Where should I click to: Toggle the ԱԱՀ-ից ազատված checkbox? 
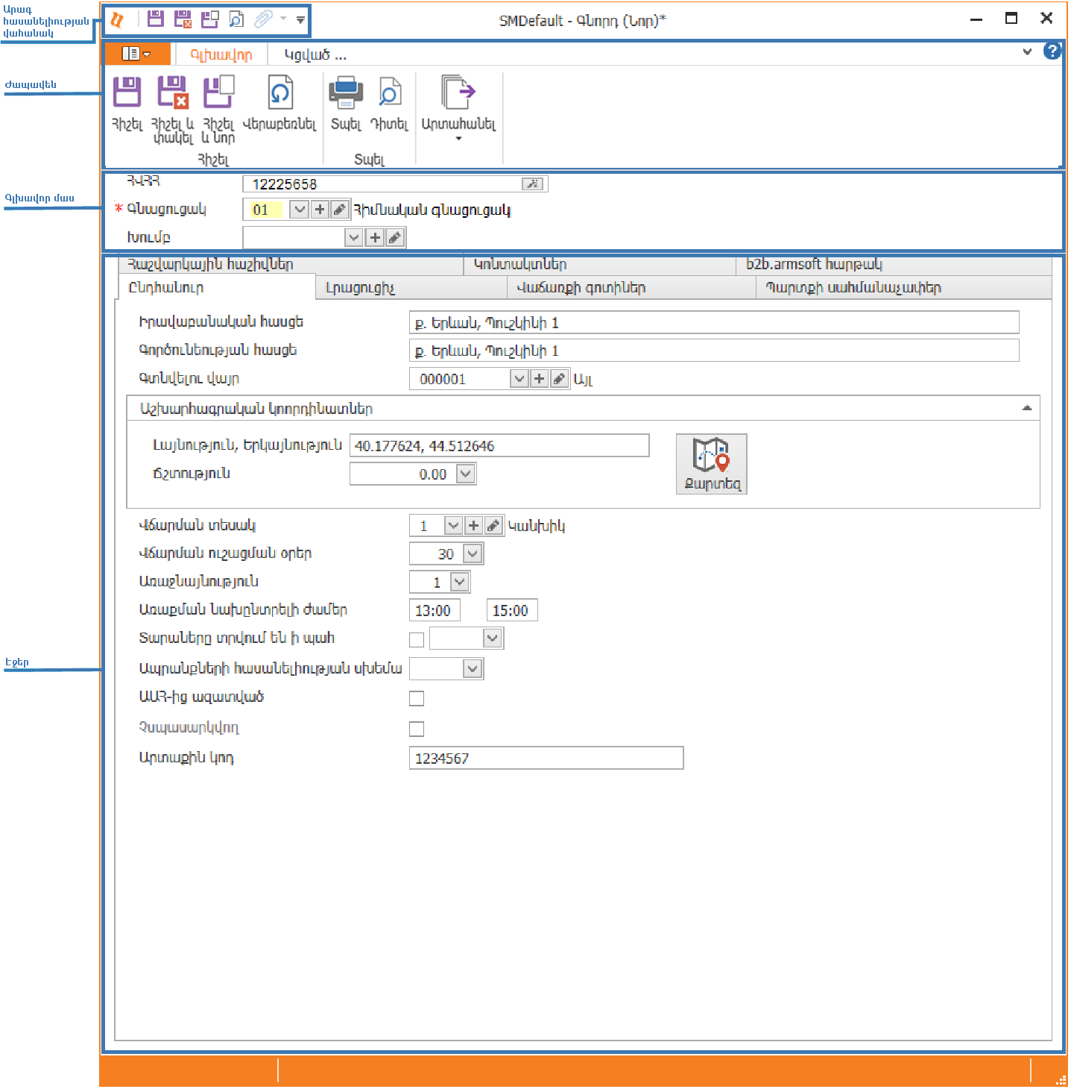pyautogui.click(x=417, y=699)
